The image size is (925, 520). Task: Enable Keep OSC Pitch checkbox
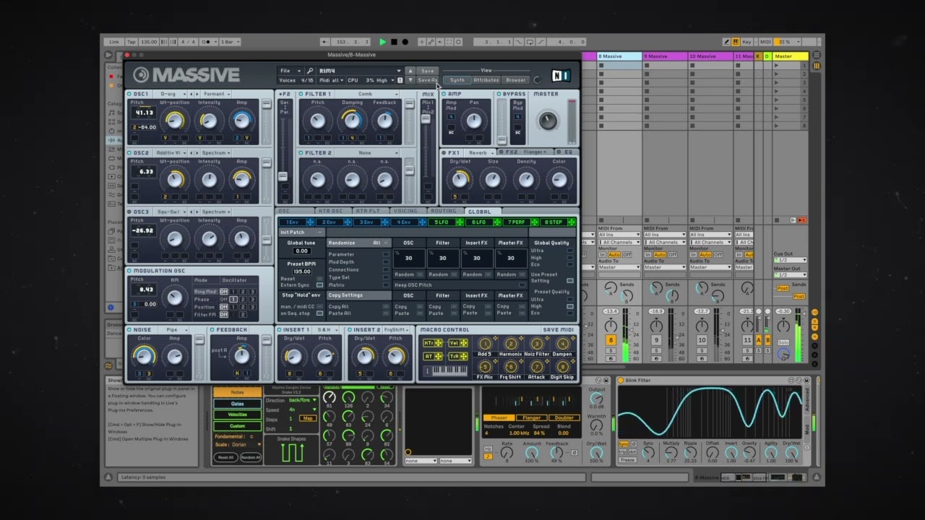coord(521,285)
